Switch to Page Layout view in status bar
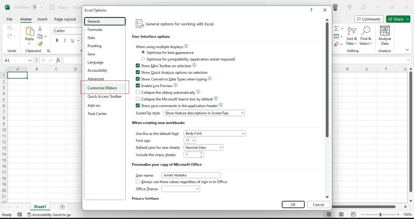 [341, 214]
